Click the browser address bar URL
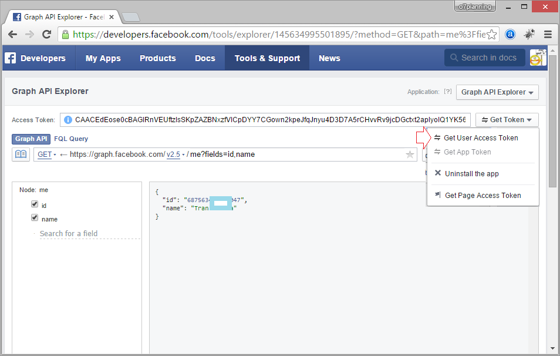 (279, 34)
